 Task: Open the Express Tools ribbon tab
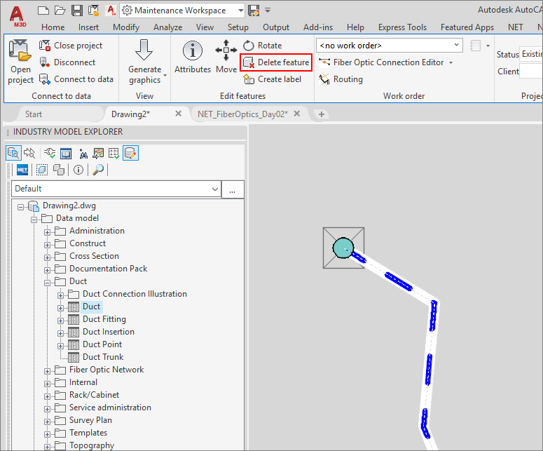[x=402, y=27]
